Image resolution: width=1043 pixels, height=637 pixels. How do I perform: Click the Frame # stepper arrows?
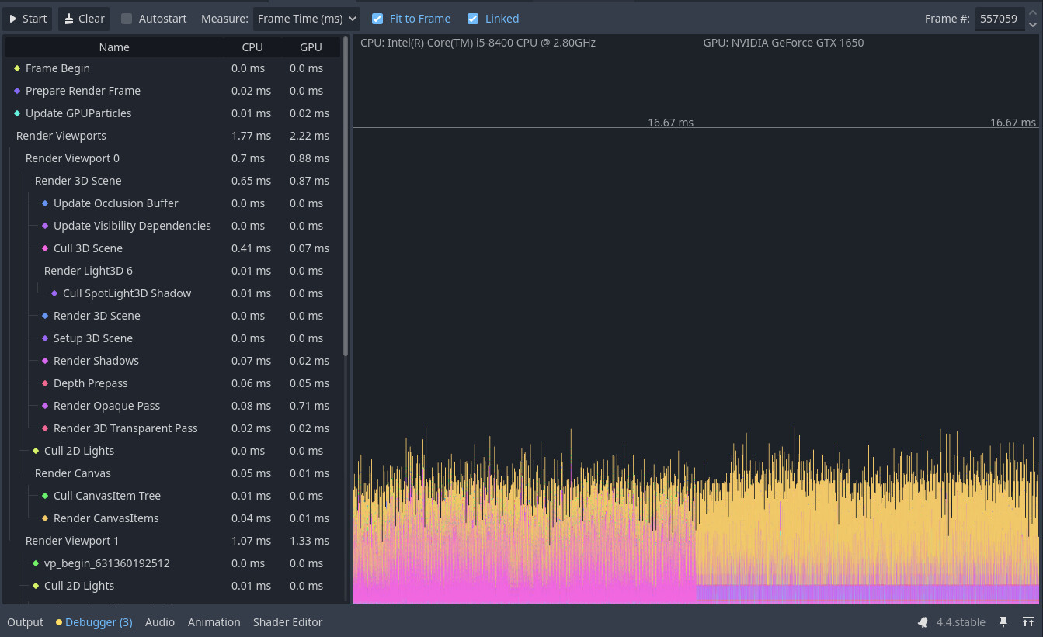(x=1032, y=19)
